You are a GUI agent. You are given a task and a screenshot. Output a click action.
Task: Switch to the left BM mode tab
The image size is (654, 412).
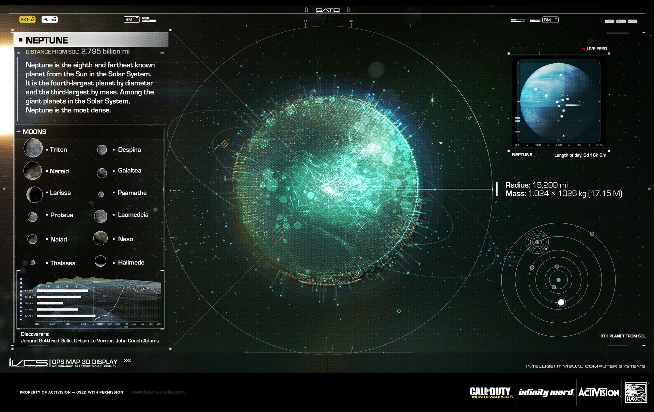click(x=131, y=19)
